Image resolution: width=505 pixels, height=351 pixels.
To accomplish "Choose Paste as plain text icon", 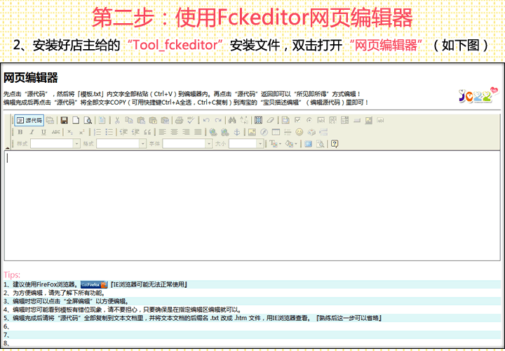I will point(153,120).
